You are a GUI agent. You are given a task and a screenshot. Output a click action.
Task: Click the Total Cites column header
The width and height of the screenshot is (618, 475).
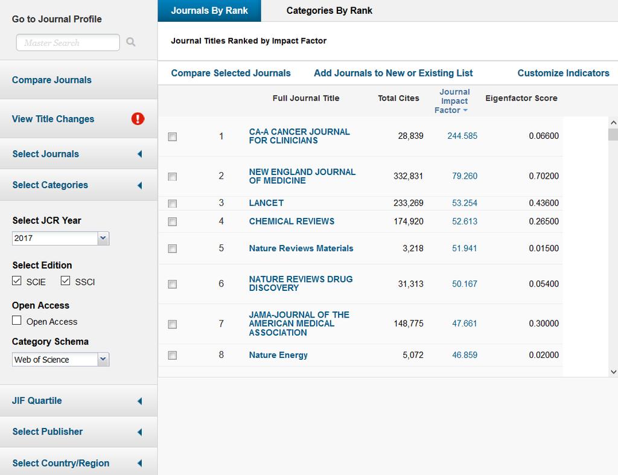(398, 98)
